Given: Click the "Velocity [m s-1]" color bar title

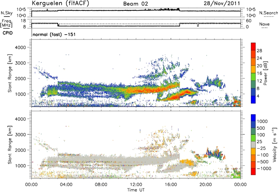Looking at the screenshot, I should (x=275, y=145).
